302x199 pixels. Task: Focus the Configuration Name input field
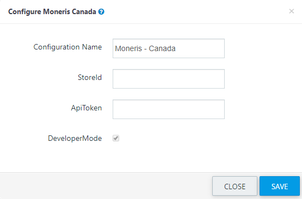tap(169, 48)
